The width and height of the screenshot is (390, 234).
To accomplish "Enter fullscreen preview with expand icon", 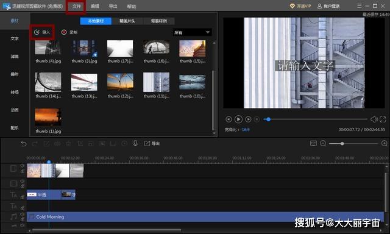I will pyautogui.click(x=383, y=119).
